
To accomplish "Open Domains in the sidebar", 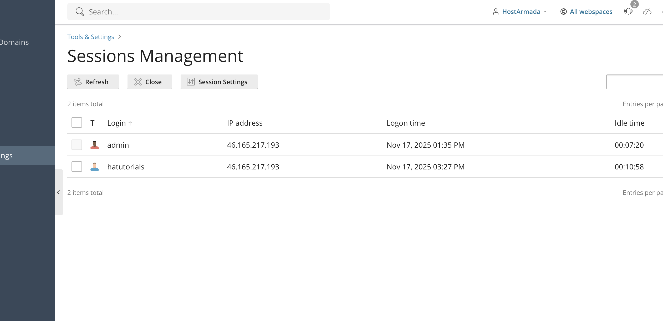I will click(x=14, y=42).
